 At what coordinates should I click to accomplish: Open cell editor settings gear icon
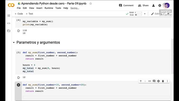(159, 81)
